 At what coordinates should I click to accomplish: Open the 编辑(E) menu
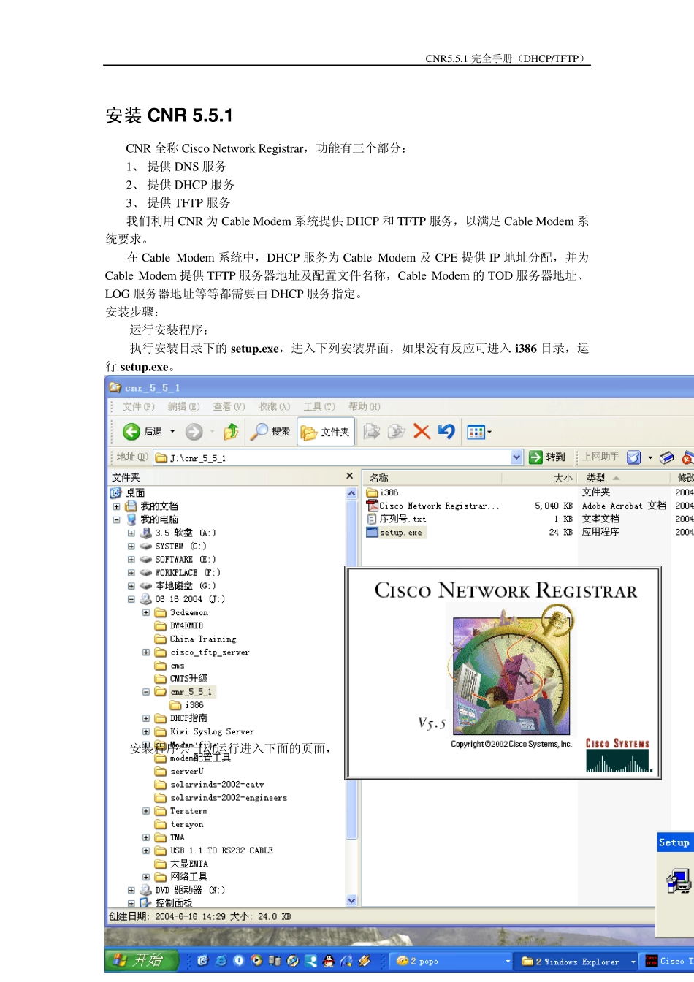tap(183, 406)
